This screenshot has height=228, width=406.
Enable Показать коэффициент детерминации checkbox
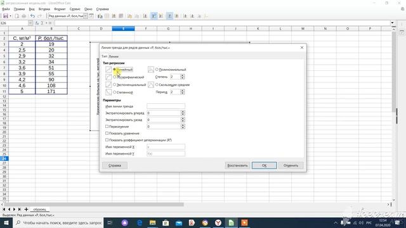coord(138,140)
